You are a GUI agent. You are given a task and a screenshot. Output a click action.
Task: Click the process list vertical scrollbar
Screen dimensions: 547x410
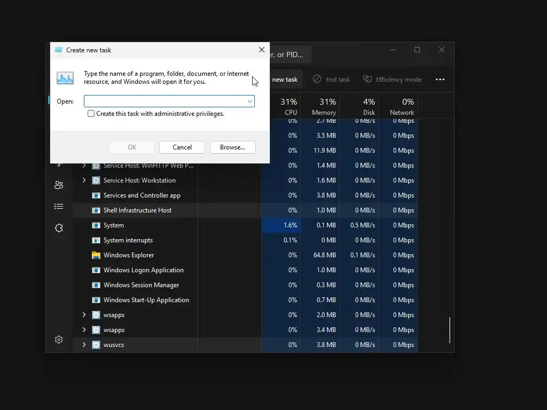[x=450, y=330]
